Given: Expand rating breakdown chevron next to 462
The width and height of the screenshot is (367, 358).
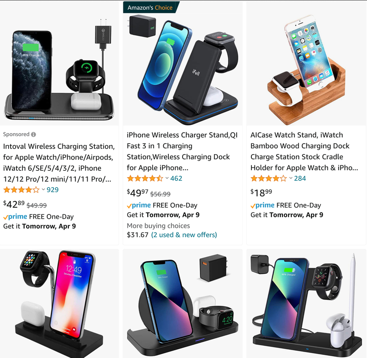Looking at the screenshot, I should (x=167, y=178).
